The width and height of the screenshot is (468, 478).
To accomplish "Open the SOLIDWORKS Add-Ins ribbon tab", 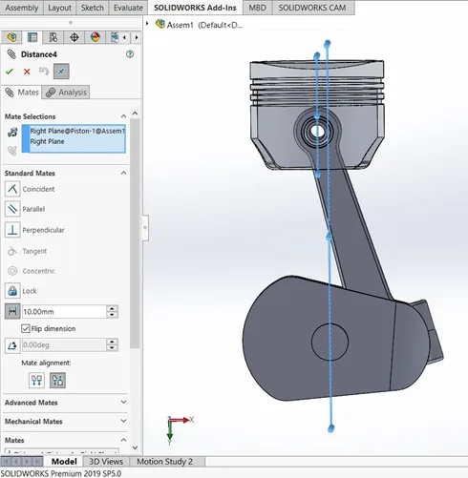I will tap(195, 8).
